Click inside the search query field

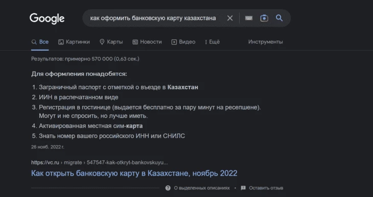(x=153, y=18)
